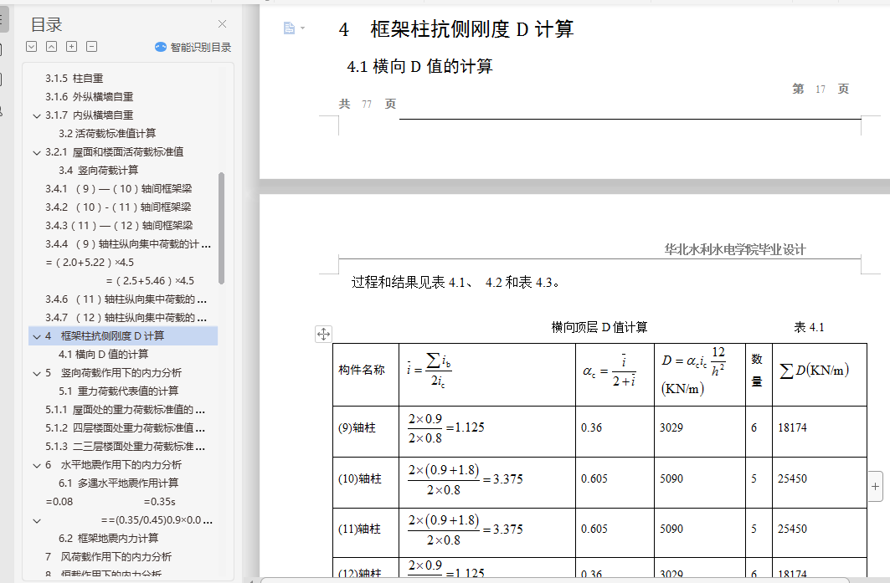This screenshot has height=583, width=890.
Task: Go to 6.1 多遇水平地震作用计算
Action: [x=118, y=483]
